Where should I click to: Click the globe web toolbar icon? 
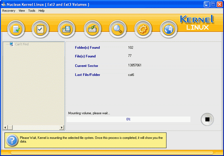point(169,29)
